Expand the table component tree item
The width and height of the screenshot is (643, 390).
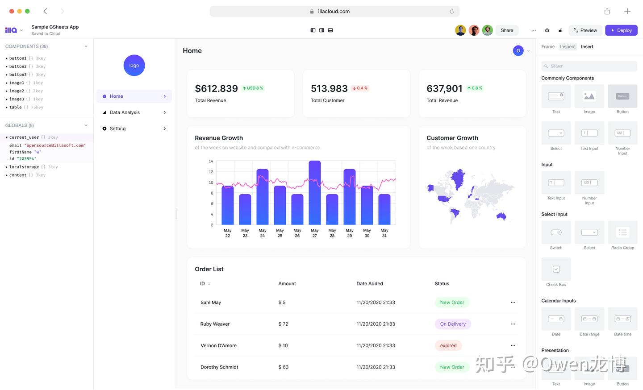[7, 107]
